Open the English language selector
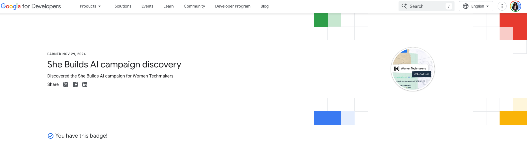527x146 pixels. click(476, 6)
